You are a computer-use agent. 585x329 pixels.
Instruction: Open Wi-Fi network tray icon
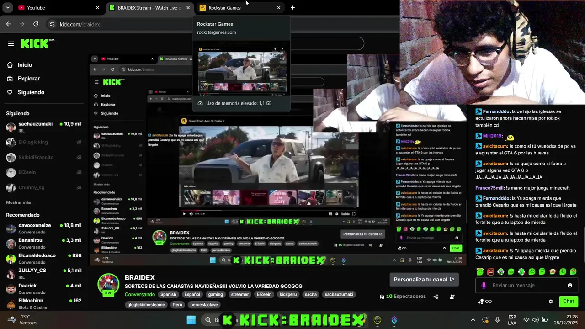[x=526, y=320]
